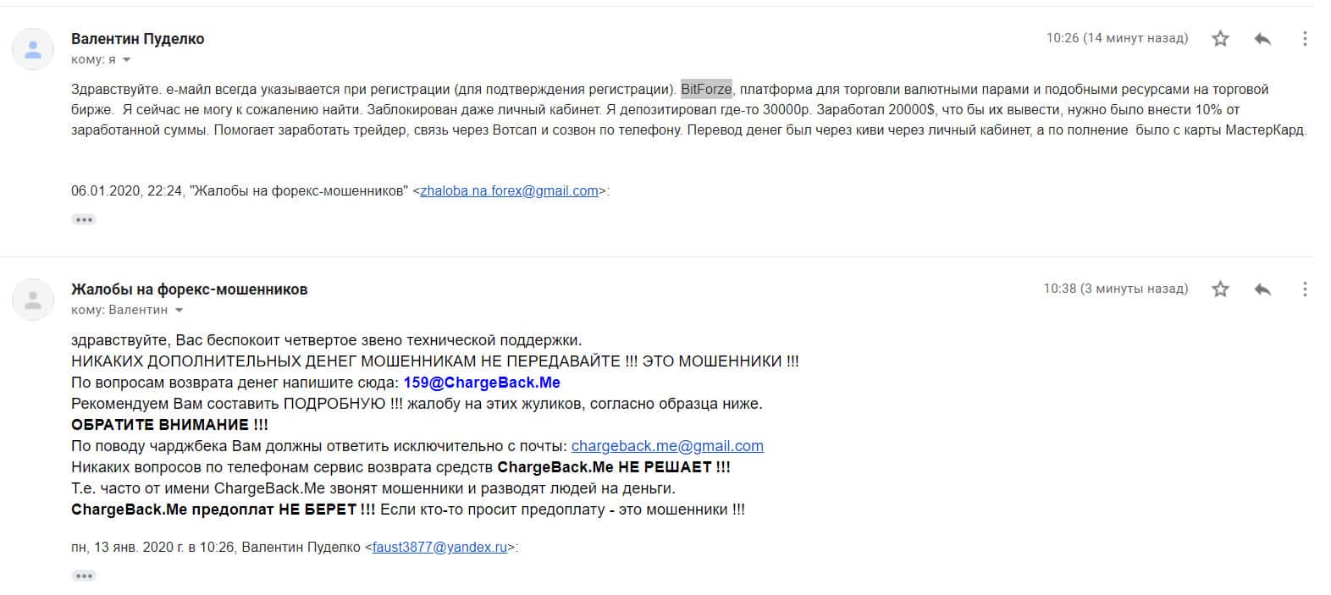Click Валентин Пуделко's avatar icon
The image size is (1331, 595).
33,48
